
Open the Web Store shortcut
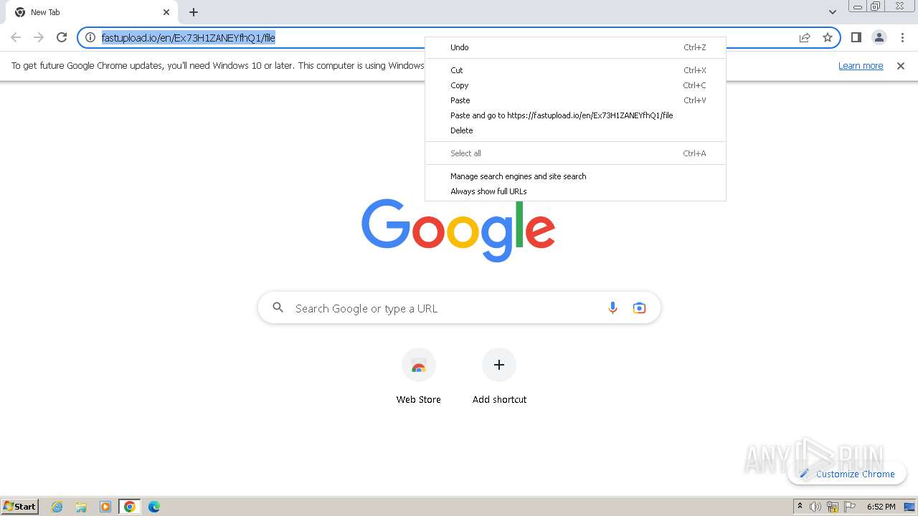tap(419, 377)
